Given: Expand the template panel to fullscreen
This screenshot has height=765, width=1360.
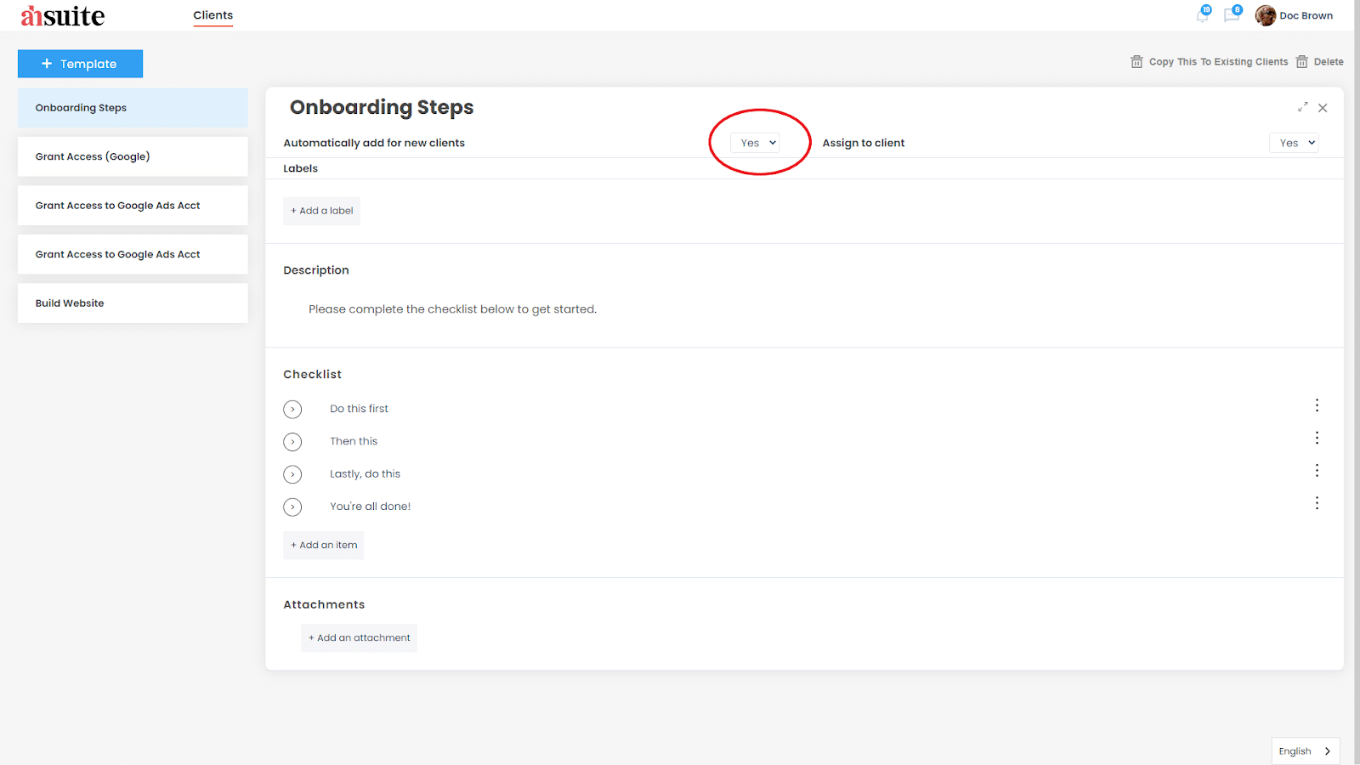Looking at the screenshot, I should (1302, 107).
